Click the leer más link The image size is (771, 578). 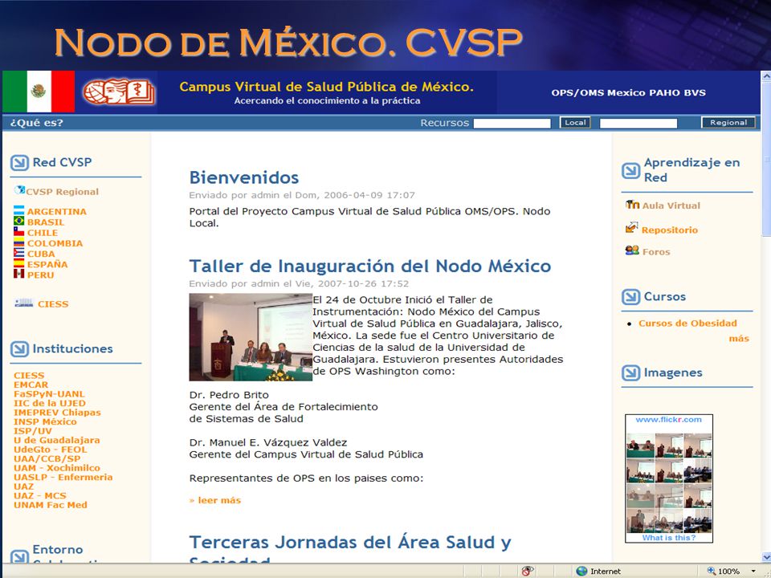pos(219,500)
